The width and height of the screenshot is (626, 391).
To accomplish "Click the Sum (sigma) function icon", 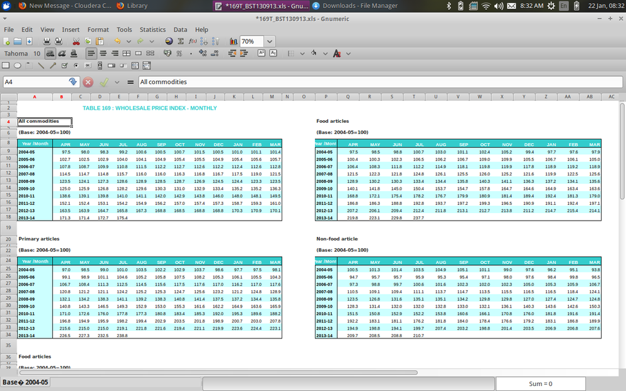I will (x=181, y=41).
